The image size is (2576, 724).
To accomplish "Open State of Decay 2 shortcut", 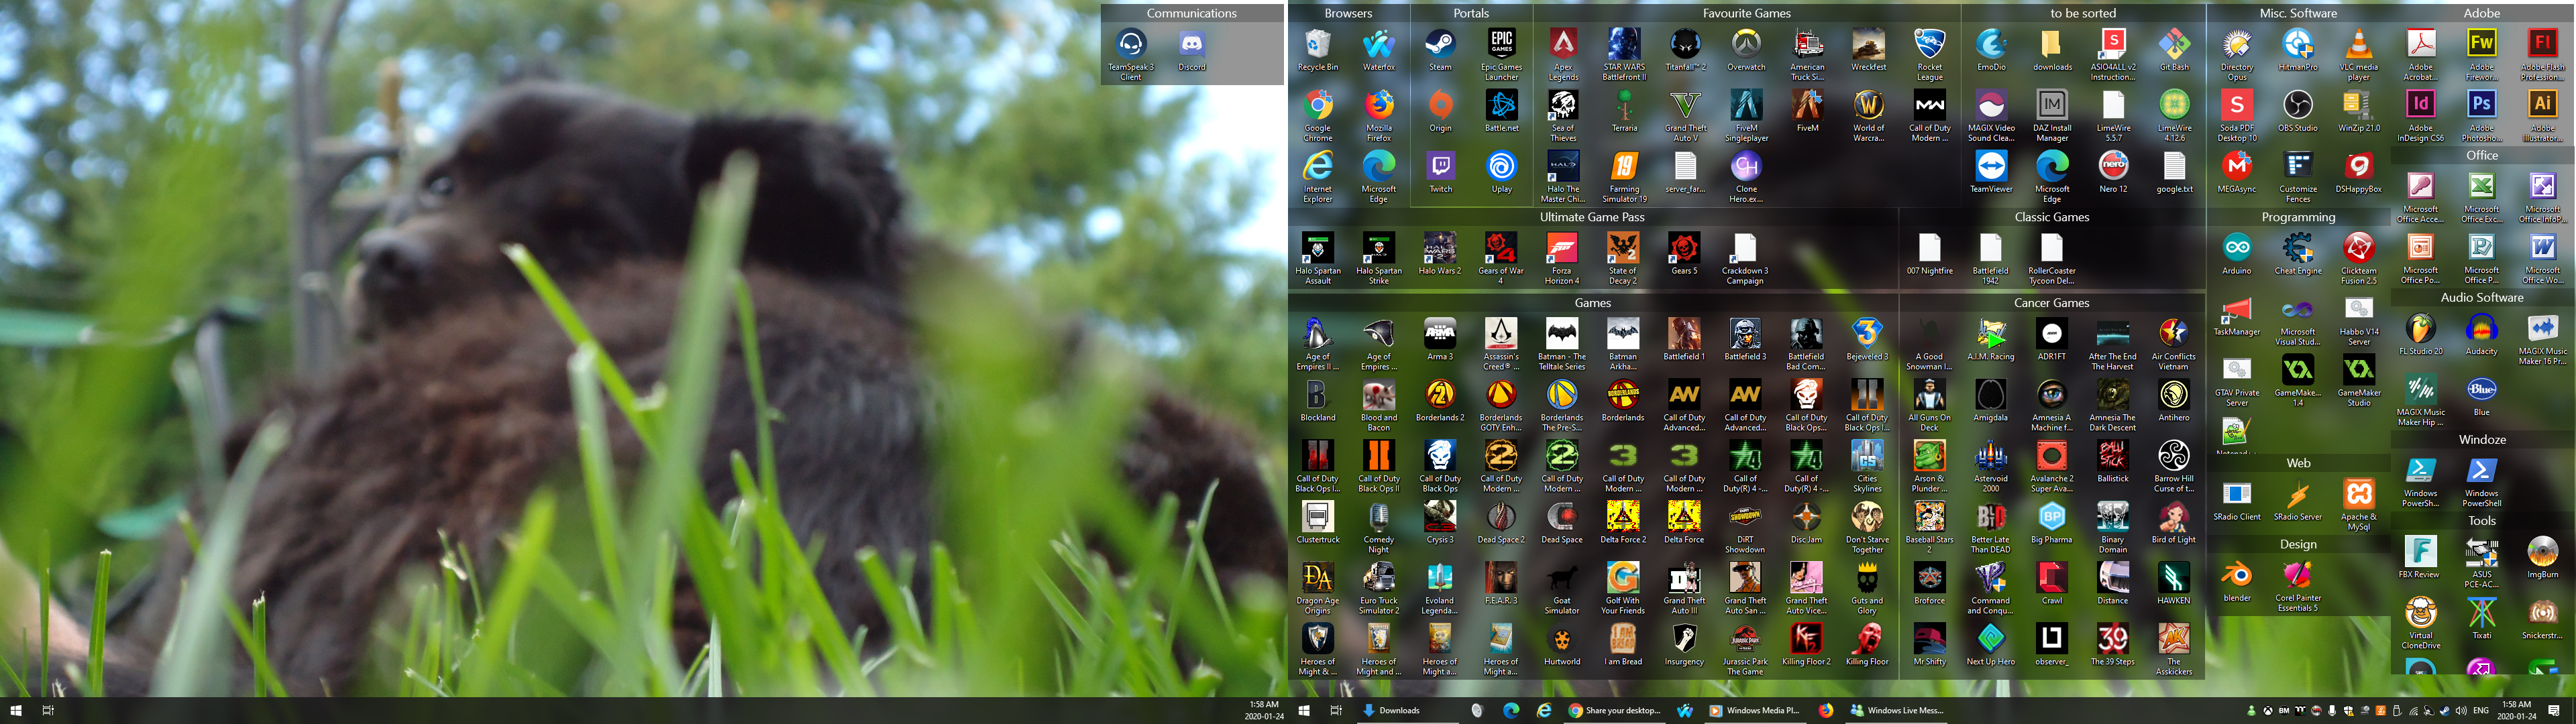I will coord(1622,259).
